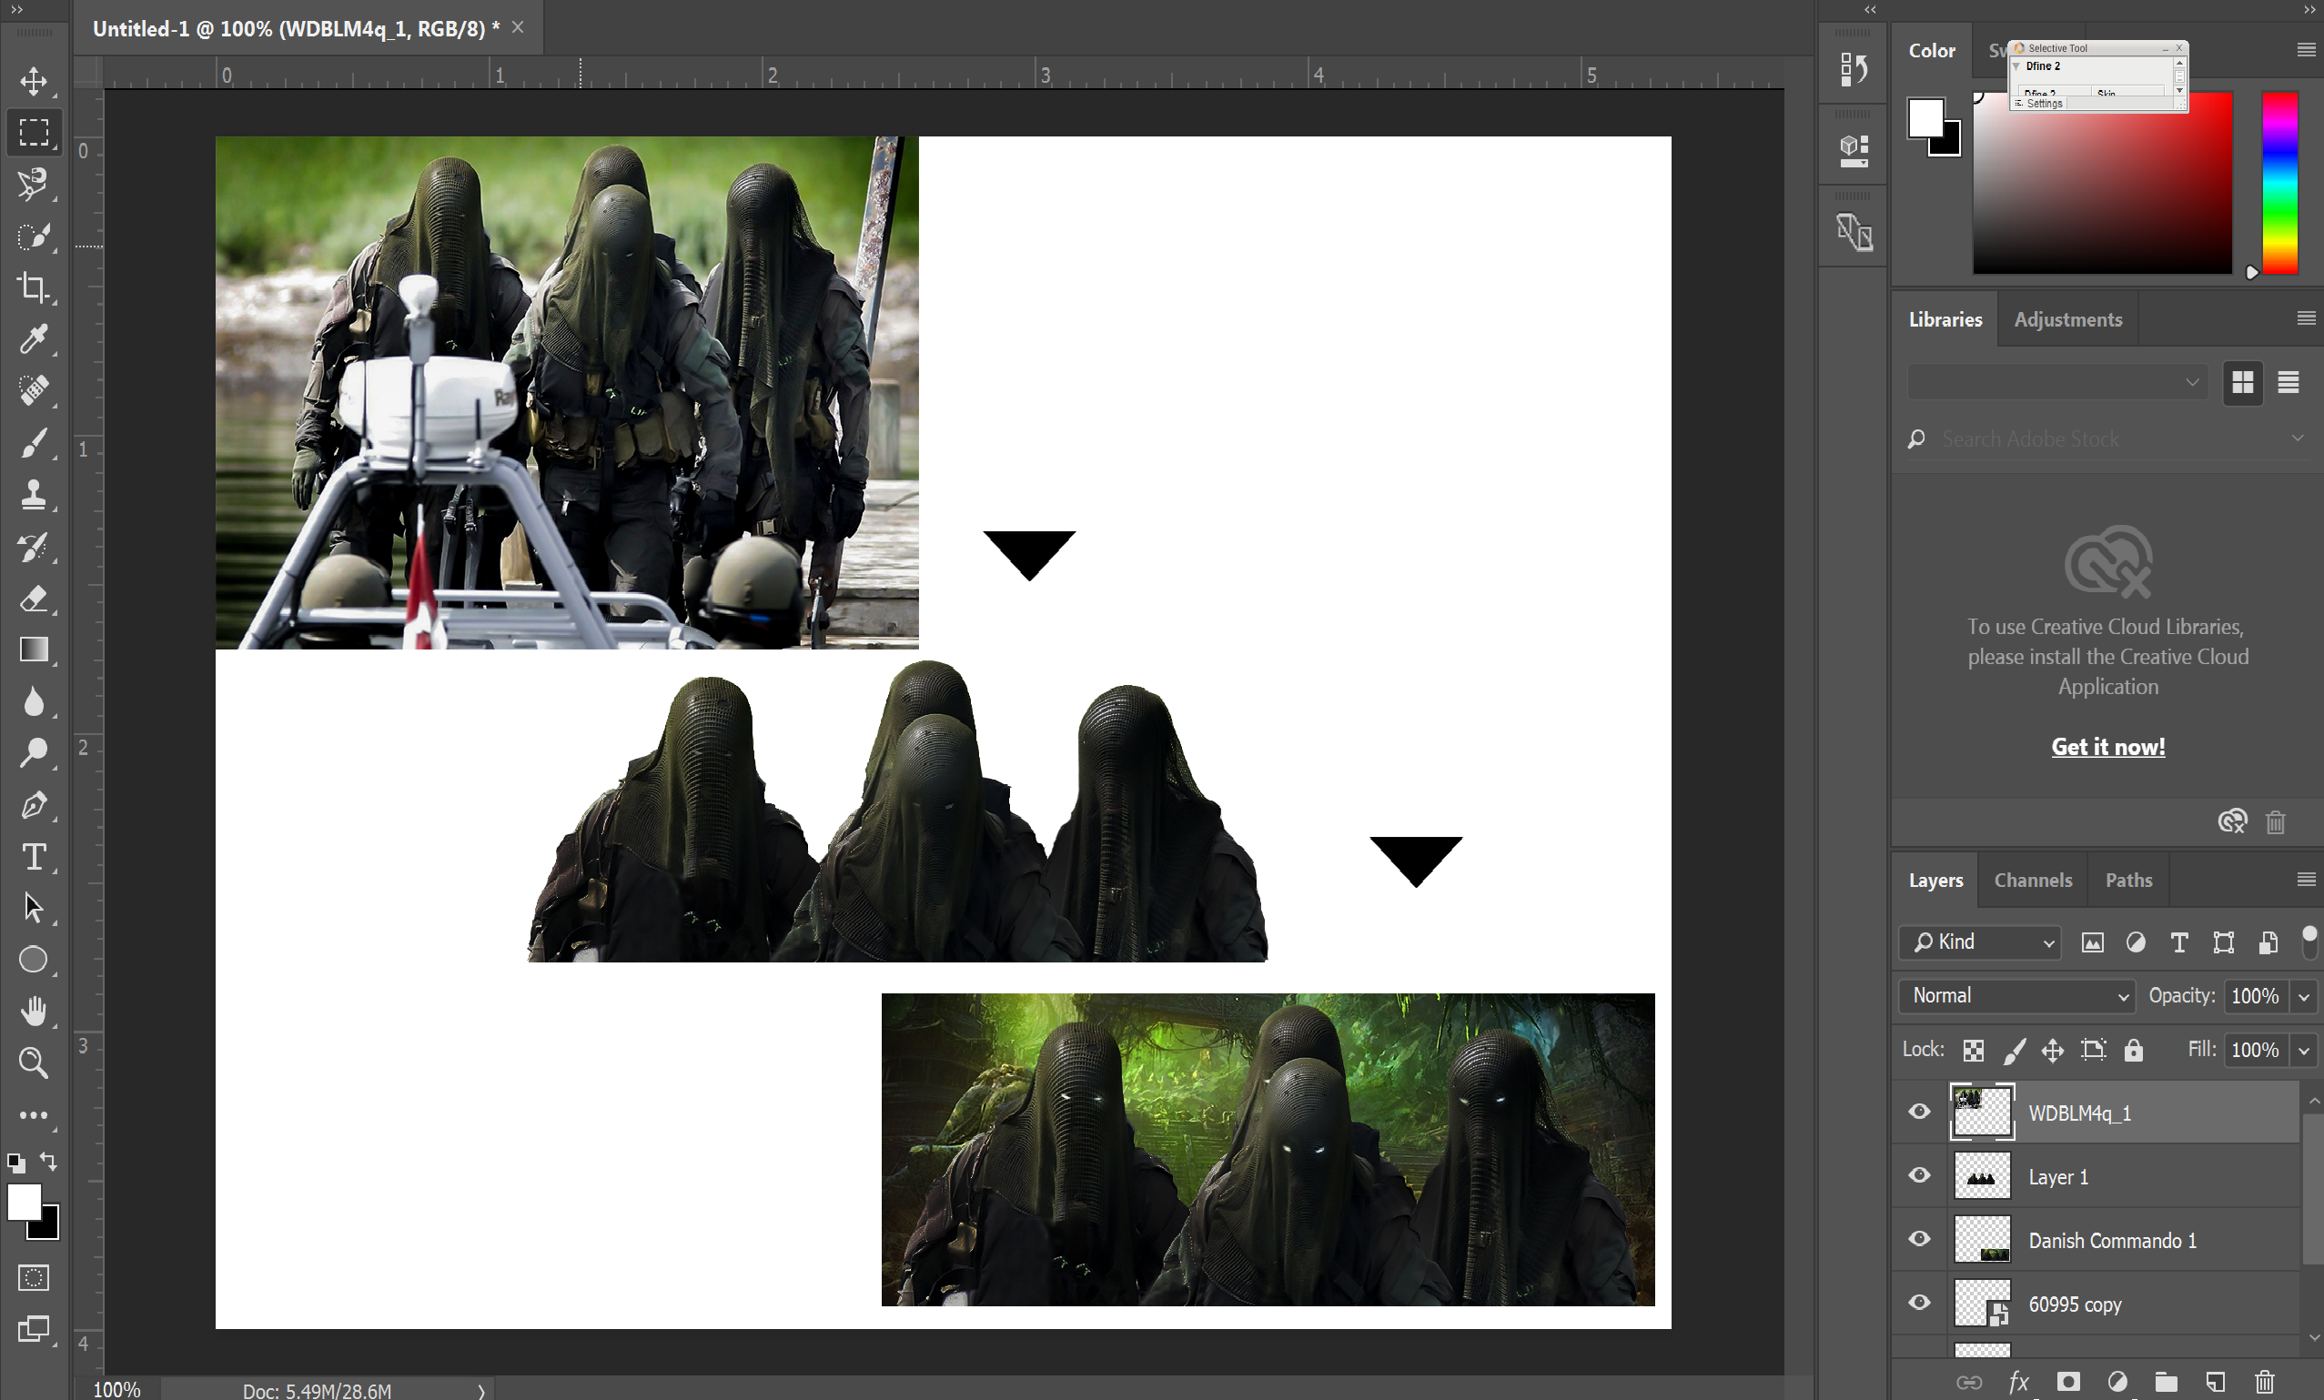Open the Adjustments tab
This screenshot has height=1400, width=2324.
[2066, 318]
